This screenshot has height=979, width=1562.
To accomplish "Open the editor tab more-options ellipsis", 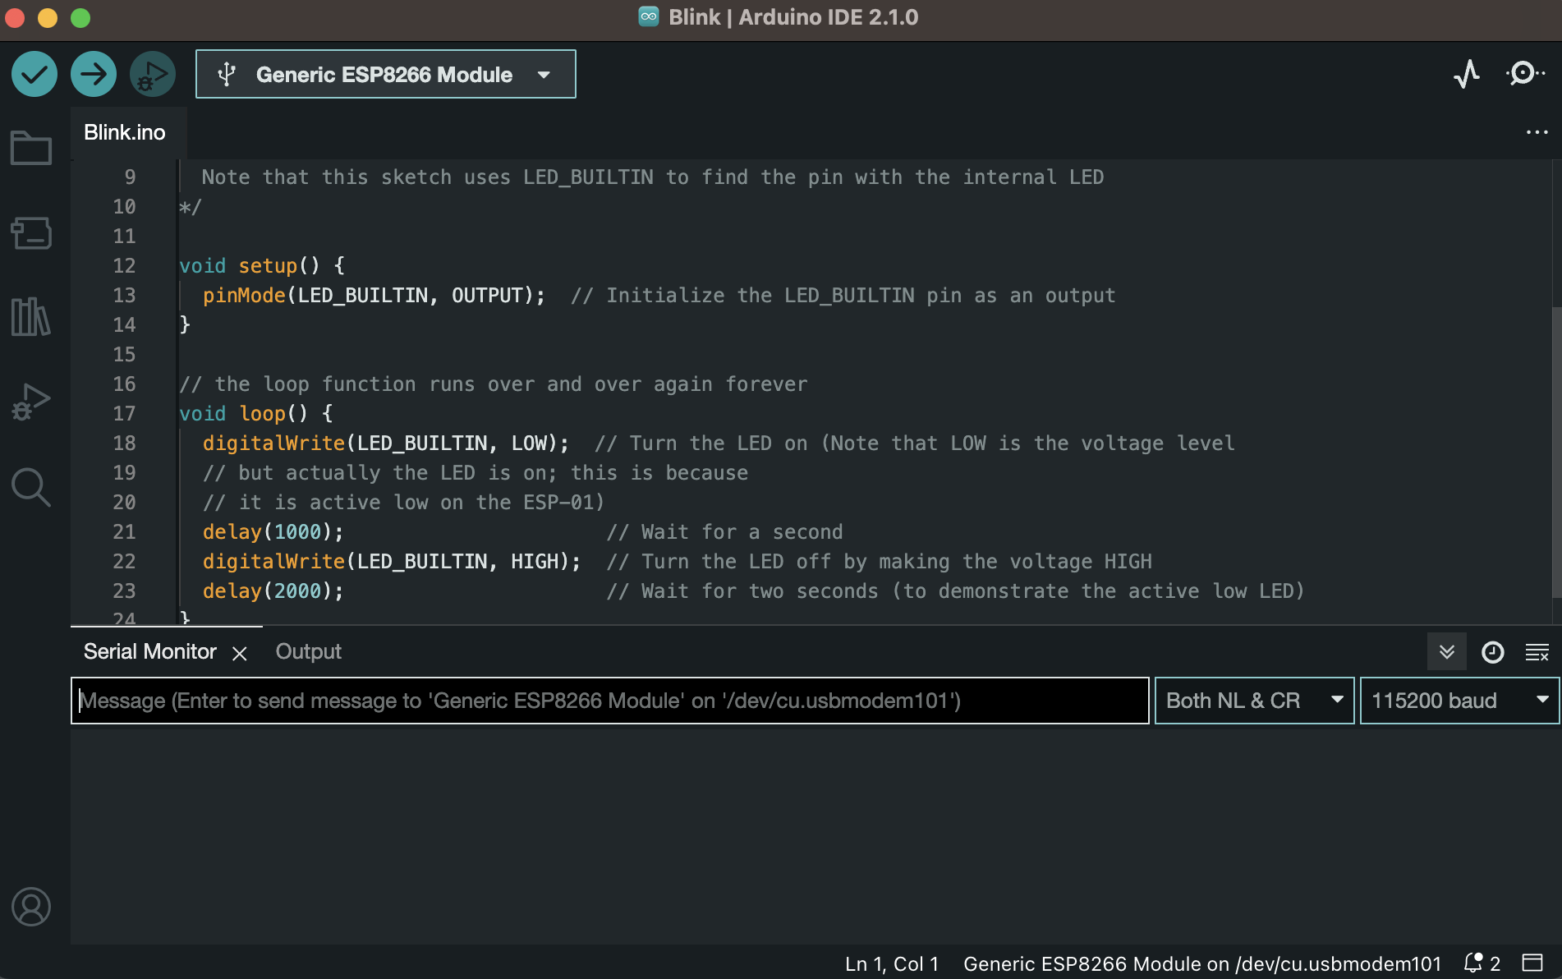I will [1537, 132].
